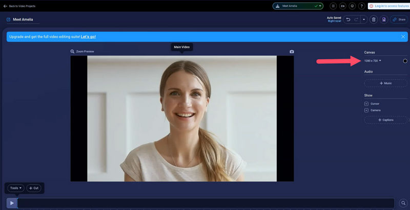Go back to Video Projects
Screen dimensions: 410x210
click(x=19, y=6)
